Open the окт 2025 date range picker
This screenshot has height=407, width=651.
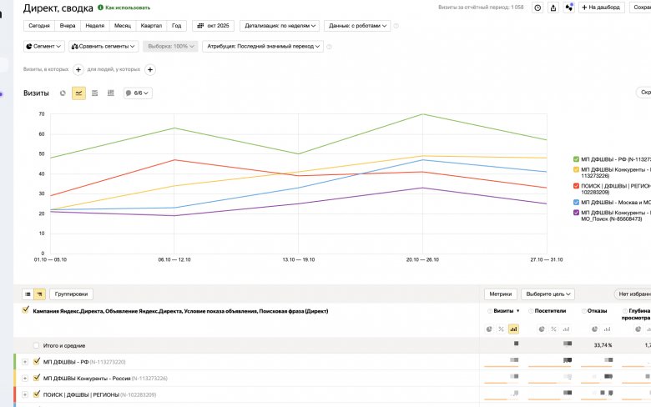point(212,26)
